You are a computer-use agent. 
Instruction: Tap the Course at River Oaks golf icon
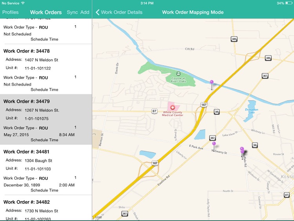click(178, 73)
